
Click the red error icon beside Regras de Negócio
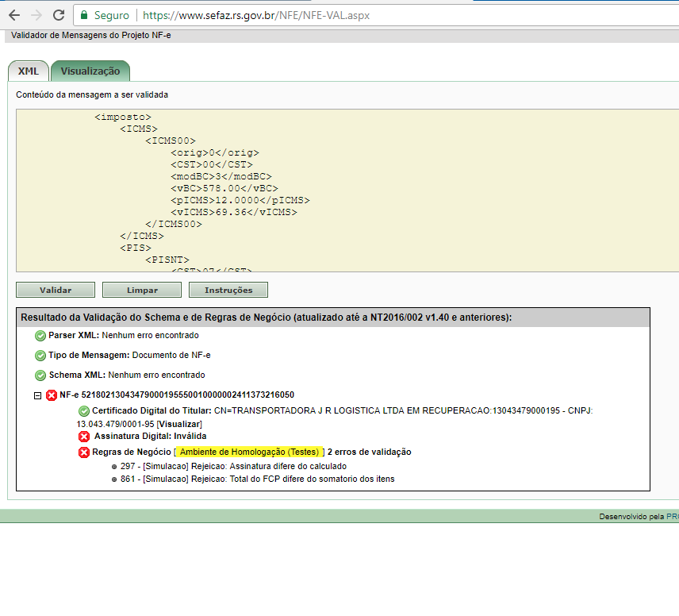pyautogui.click(x=84, y=452)
